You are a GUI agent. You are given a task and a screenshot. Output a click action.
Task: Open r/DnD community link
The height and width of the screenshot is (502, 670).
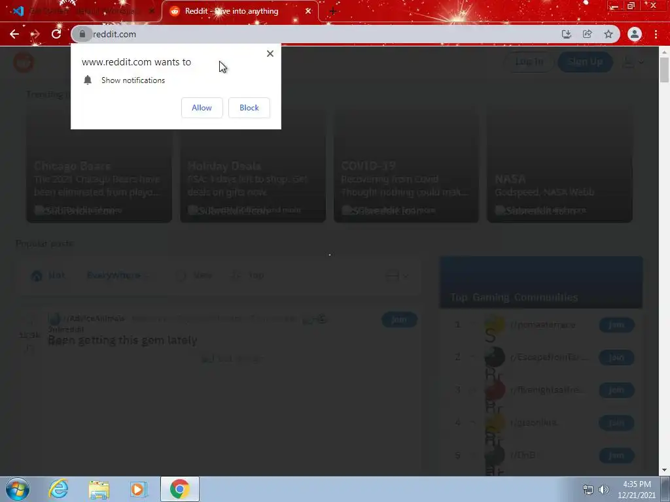523,456
